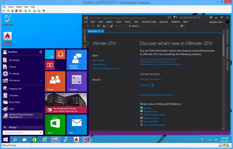
Task: Click All Apps in Start menu
Action: 23,127
